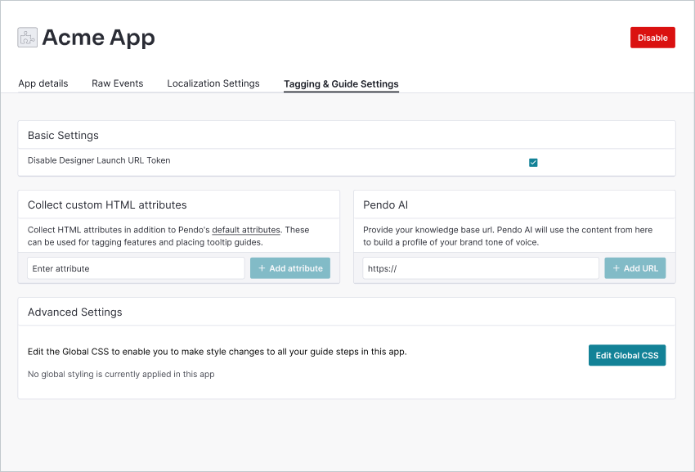Select the Tagging & Guide Settings tab
695x472 pixels.
pyautogui.click(x=341, y=83)
